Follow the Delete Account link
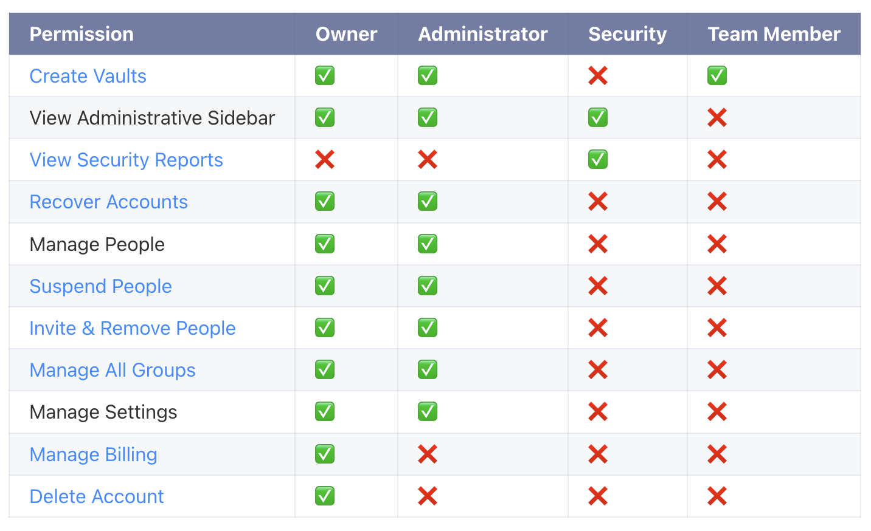This screenshot has height=531, width=871. click(x=96, y=496)
